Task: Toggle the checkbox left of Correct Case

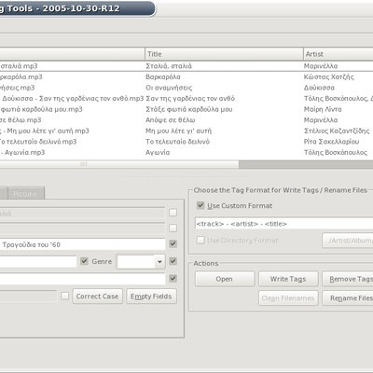Action: click(x=65, y=296)
